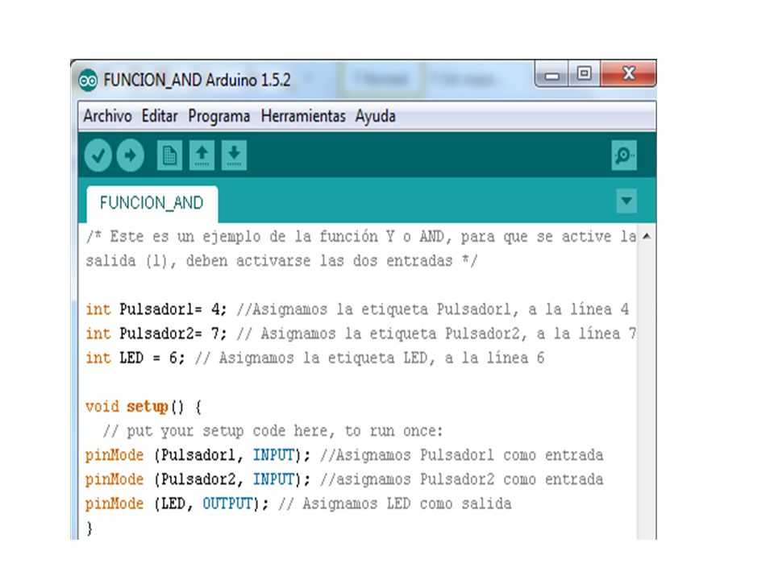This screenshot has width=774, height=580.
Task: Click comment '// put your setup code here'
Action: tap(273, 431)
